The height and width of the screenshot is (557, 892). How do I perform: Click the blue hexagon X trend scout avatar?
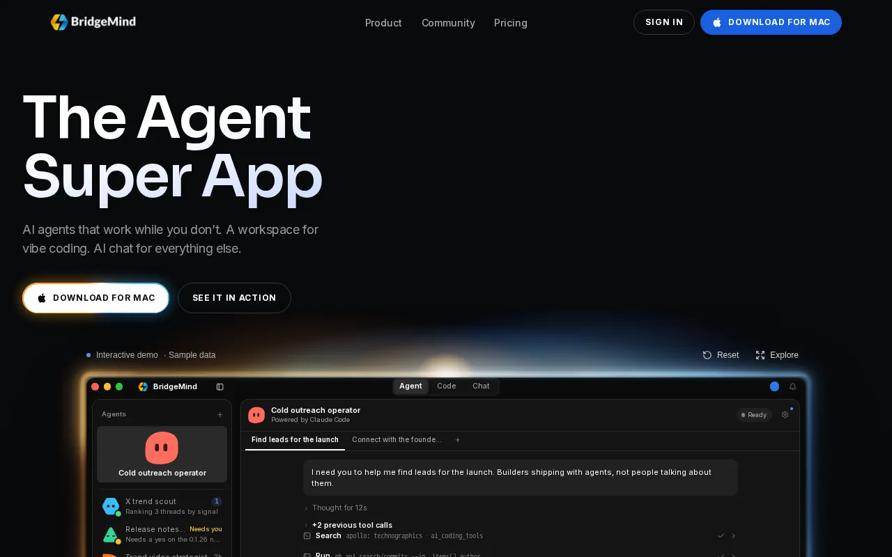tap(111, 506)
